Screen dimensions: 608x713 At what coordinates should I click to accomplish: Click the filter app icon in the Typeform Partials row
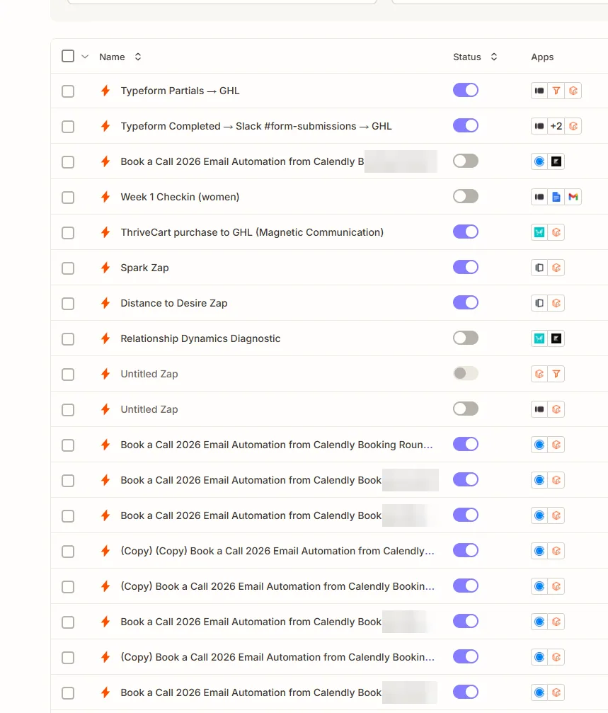[556, 91]
